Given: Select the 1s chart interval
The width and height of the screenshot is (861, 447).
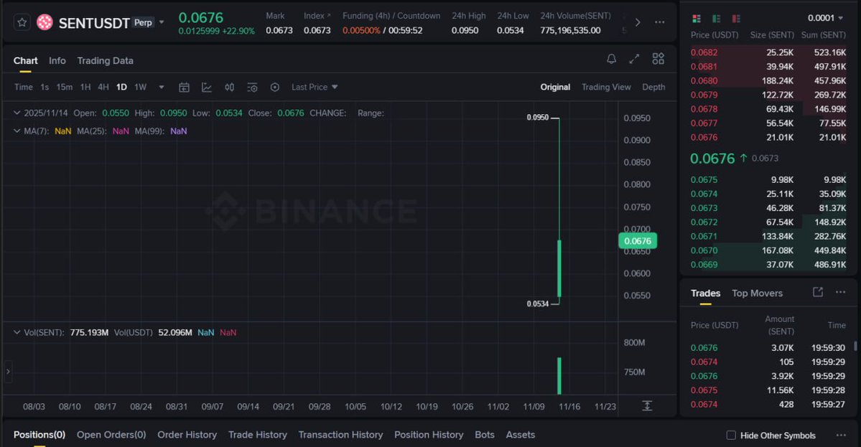Looking at the screenshot, I should pyautogui.click(x=45, y=88).
